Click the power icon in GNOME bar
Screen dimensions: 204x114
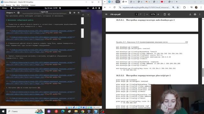coord(99,8)
